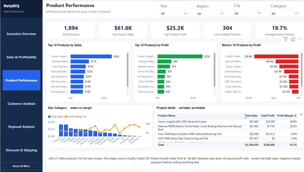Open focus mode icon on Bottom 10 chart
The width and height of the screenshot is (304, 172).
tap(293, 39)
